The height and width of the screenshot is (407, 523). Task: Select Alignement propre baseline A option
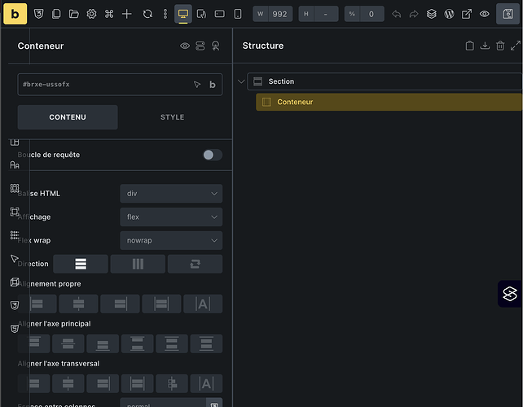[203, 304]
